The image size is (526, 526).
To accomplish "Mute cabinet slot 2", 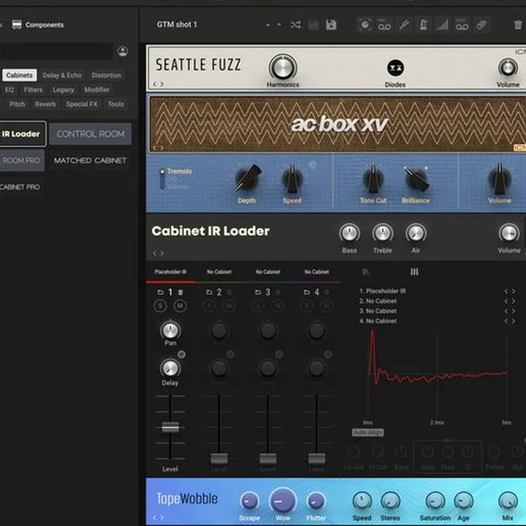I will point(229,306).
